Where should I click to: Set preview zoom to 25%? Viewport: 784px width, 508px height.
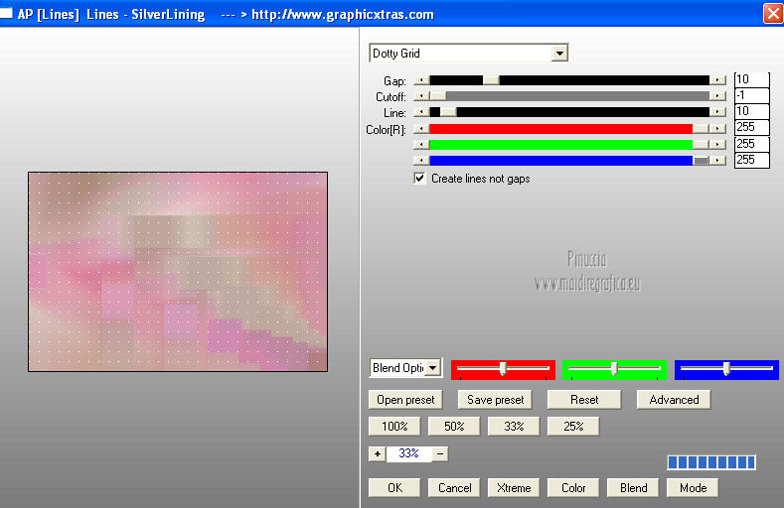pos(573,427)
